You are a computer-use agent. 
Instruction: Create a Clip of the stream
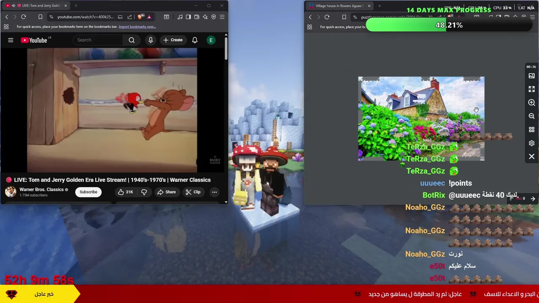(193, 192)
